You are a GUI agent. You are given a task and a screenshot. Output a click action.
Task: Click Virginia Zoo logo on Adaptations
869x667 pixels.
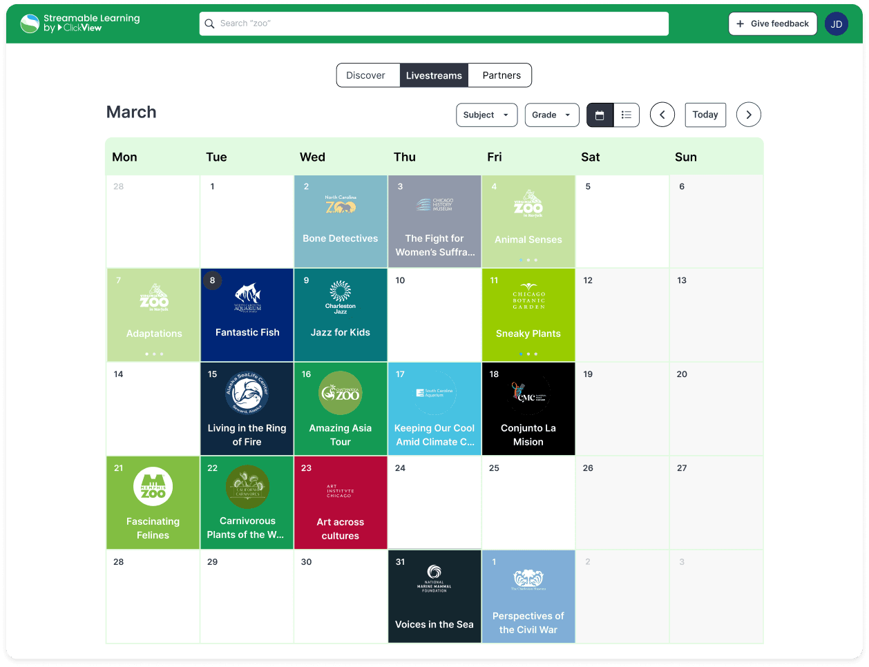(x=154, y=298)
